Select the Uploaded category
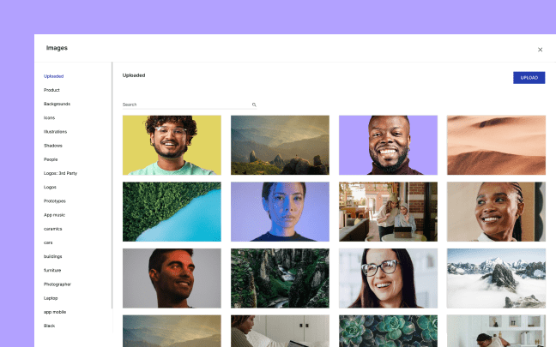 [53, 76]
